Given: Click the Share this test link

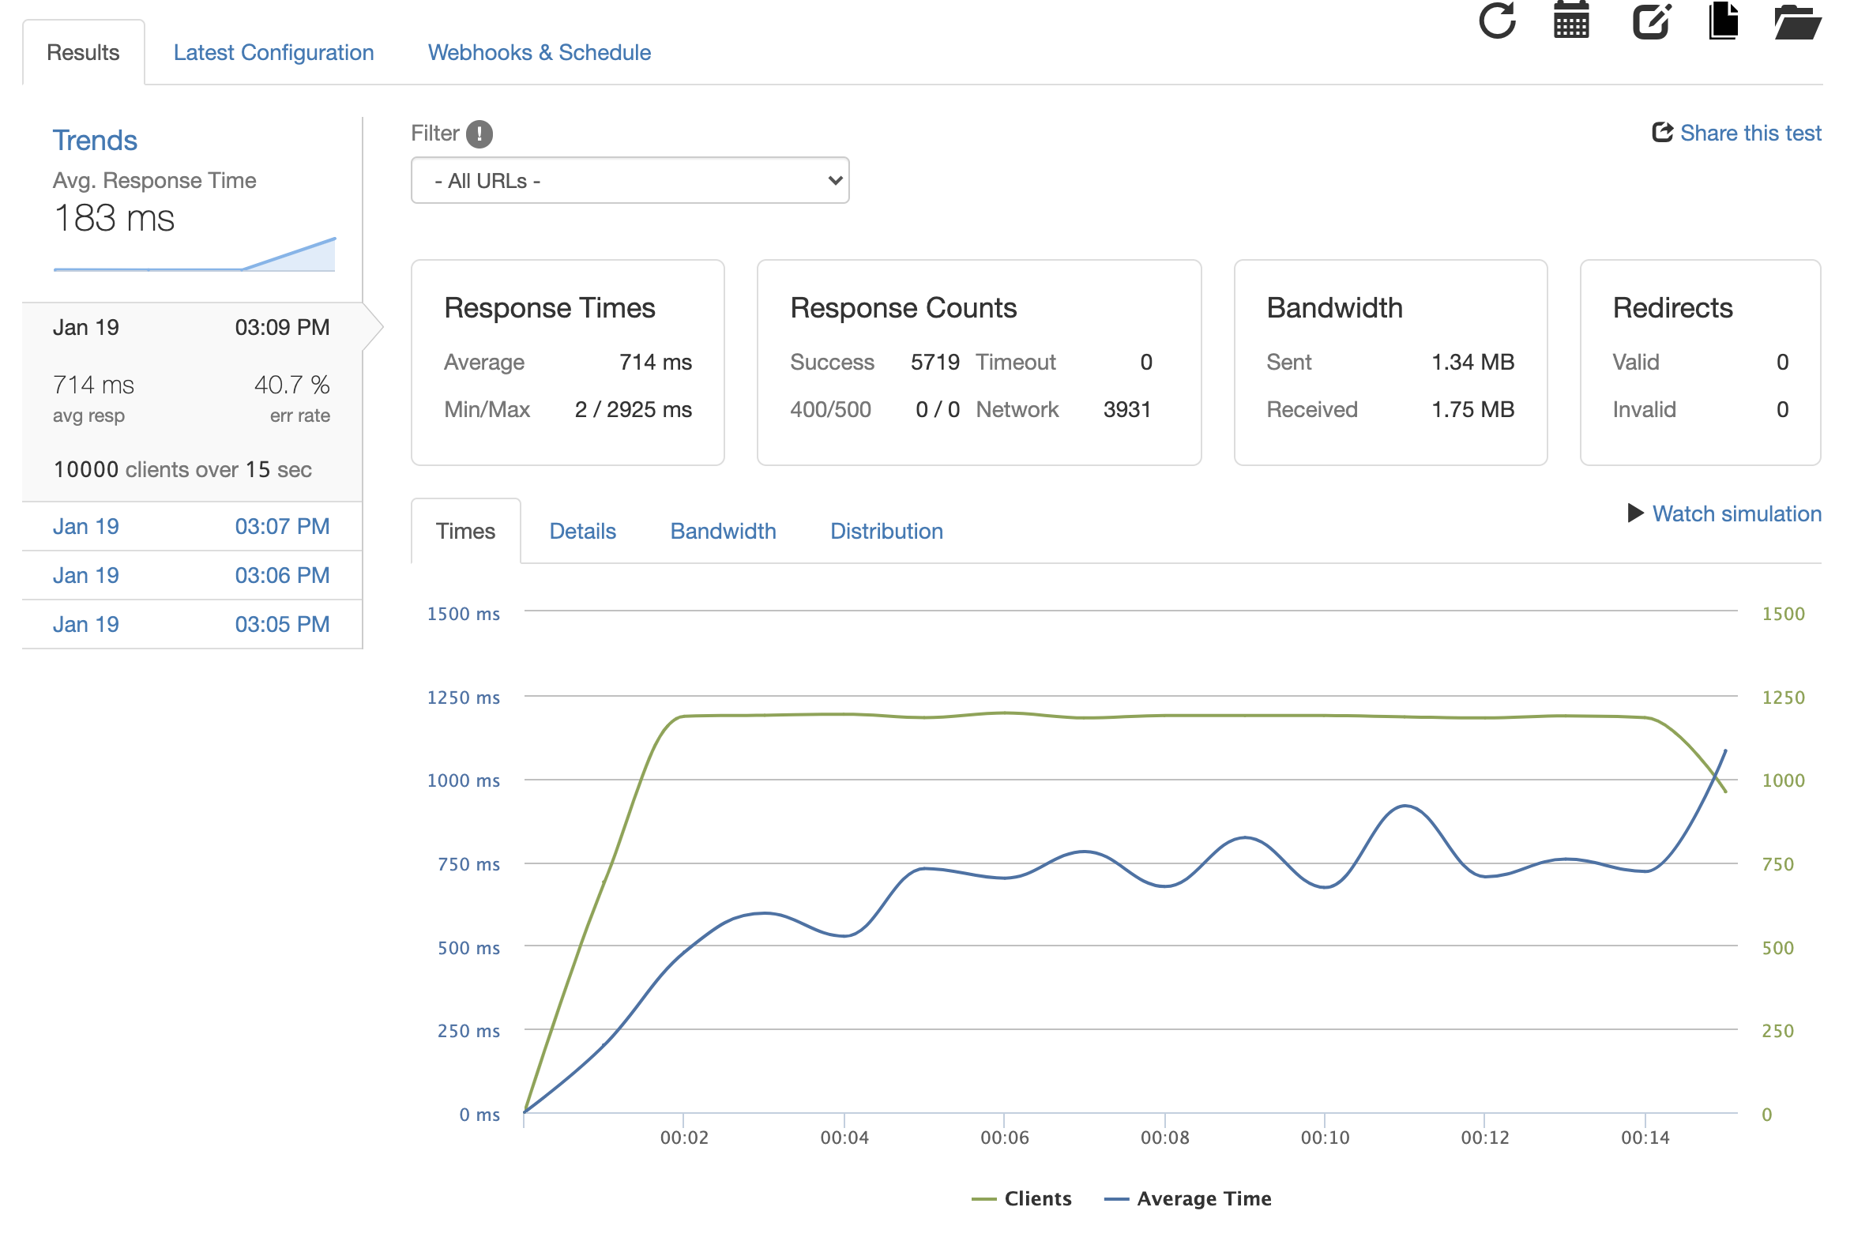Looking at the screenshot, I should point(1750,133).
